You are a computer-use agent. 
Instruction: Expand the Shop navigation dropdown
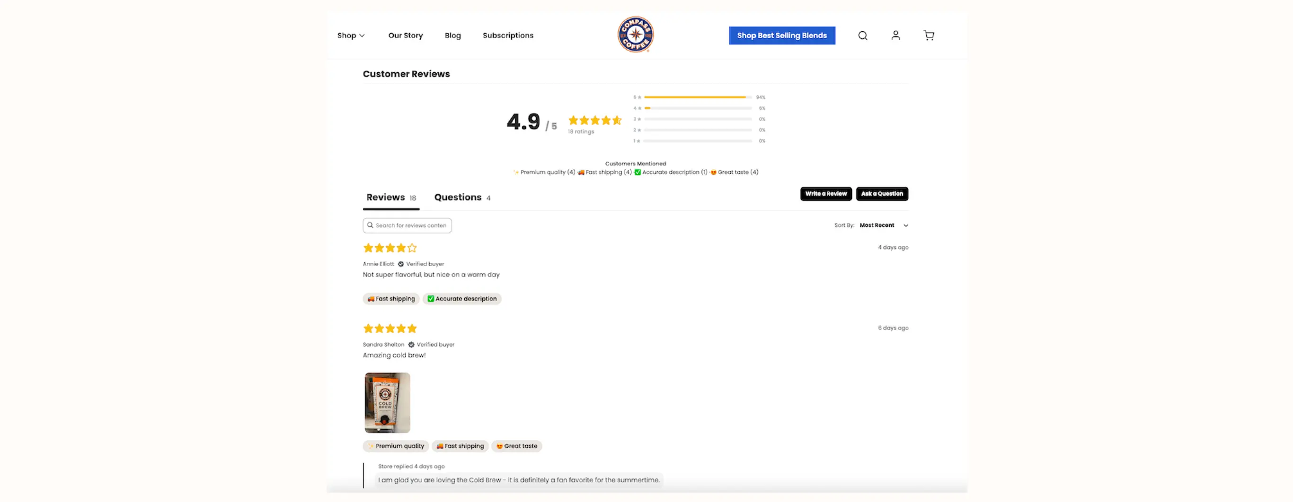tap(351, 35)
